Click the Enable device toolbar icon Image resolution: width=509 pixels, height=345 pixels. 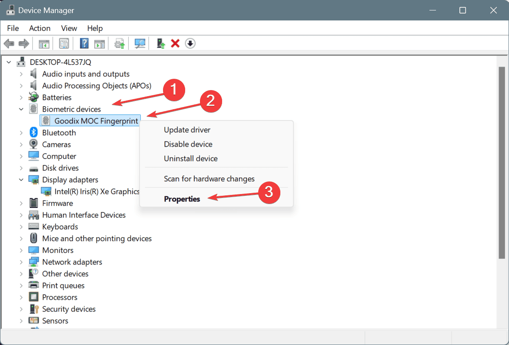[x=160, y=43]
